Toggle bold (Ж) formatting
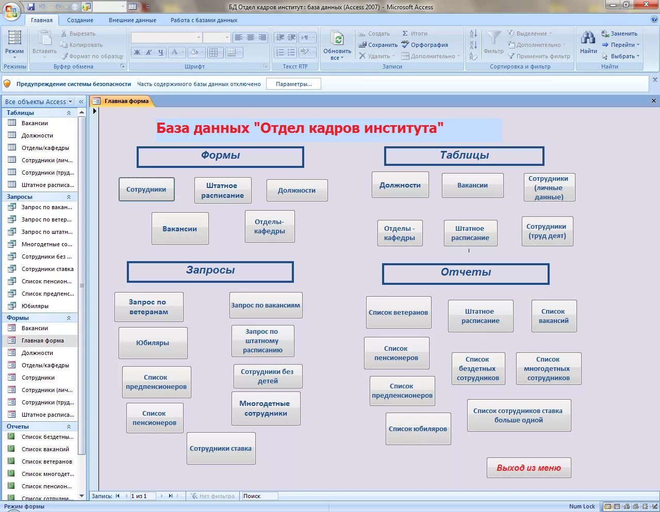660x512 pixels. point(137,52)
